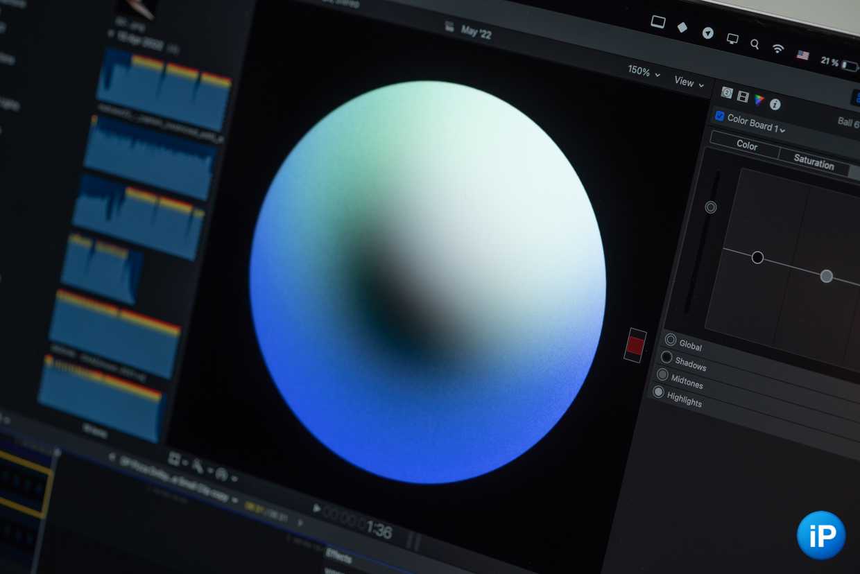Screen dimensions: 860x574
Task: Open the Info Inspector icon
Action: click(775, 105)
